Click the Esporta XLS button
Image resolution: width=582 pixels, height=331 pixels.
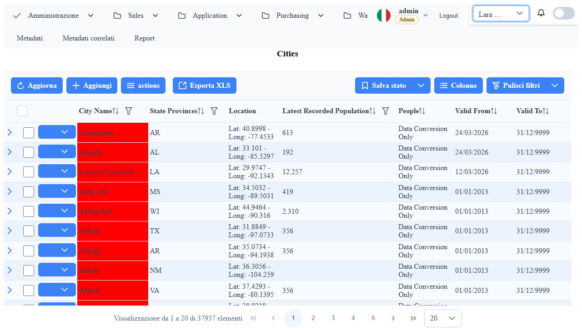(x=205, y=85)
